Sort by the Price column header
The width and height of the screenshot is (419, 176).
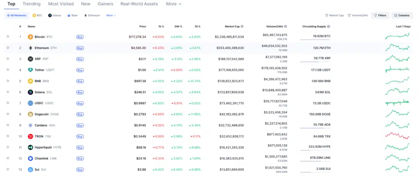143,27
